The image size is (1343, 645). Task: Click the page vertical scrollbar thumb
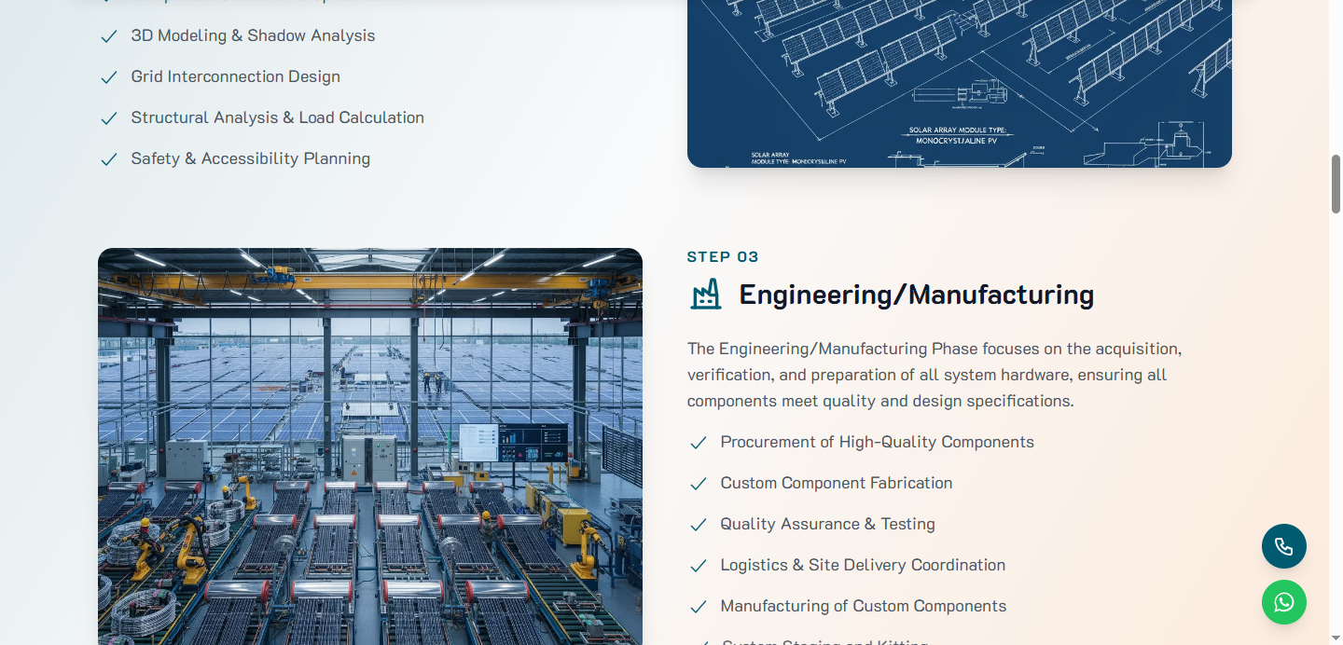(x=1336, y=185)
